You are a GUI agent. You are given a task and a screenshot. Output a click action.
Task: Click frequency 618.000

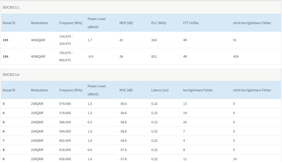coord(65,150)
